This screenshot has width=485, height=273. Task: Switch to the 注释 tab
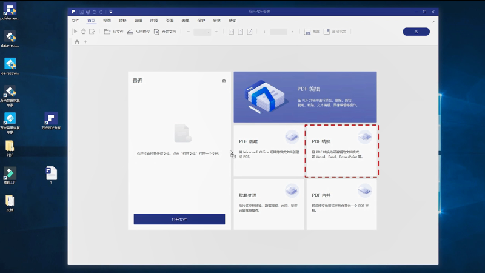154,21
